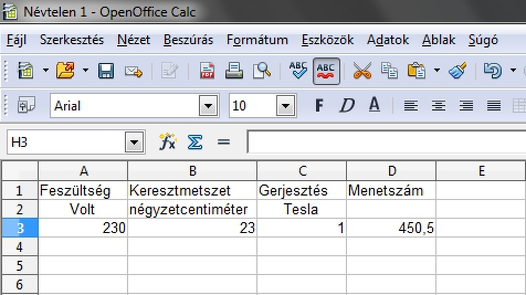Toggle bold formatting (F)
The height and width of the screenshot is (295, 526).
coord(318,106)
